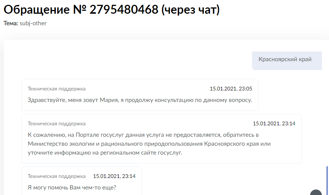Click the line 'уточните информацию на региональном сайте'

(x=105, y=153)
